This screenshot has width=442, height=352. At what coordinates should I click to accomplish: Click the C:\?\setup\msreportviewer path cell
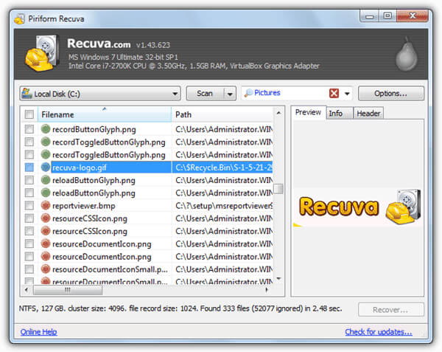pos(222,205)
